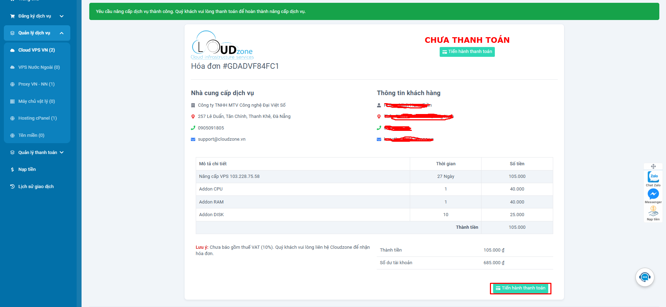Screen dimensions: 666x307
Task: Click the move handle above Zalo widget
Action: pyautogui.click(x=653, y=166)
